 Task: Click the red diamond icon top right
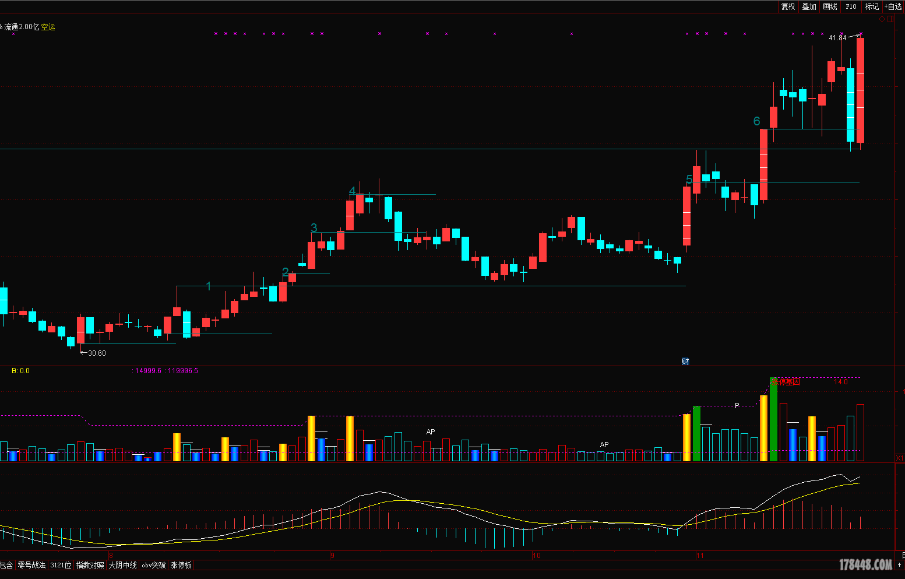click(882, 19)
